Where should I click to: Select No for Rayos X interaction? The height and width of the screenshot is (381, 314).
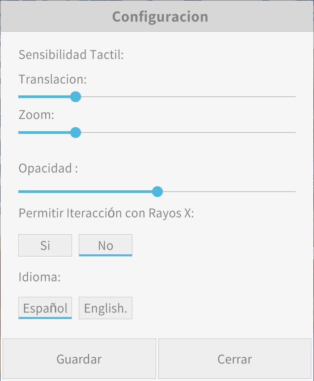click(106, 245)
